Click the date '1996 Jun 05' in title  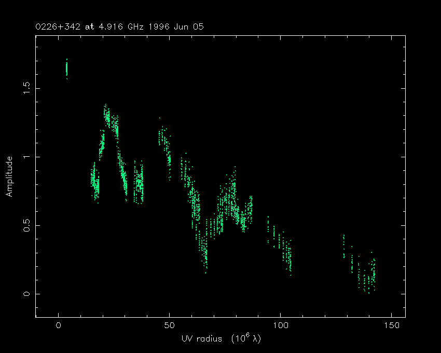(x=175, y=26)
